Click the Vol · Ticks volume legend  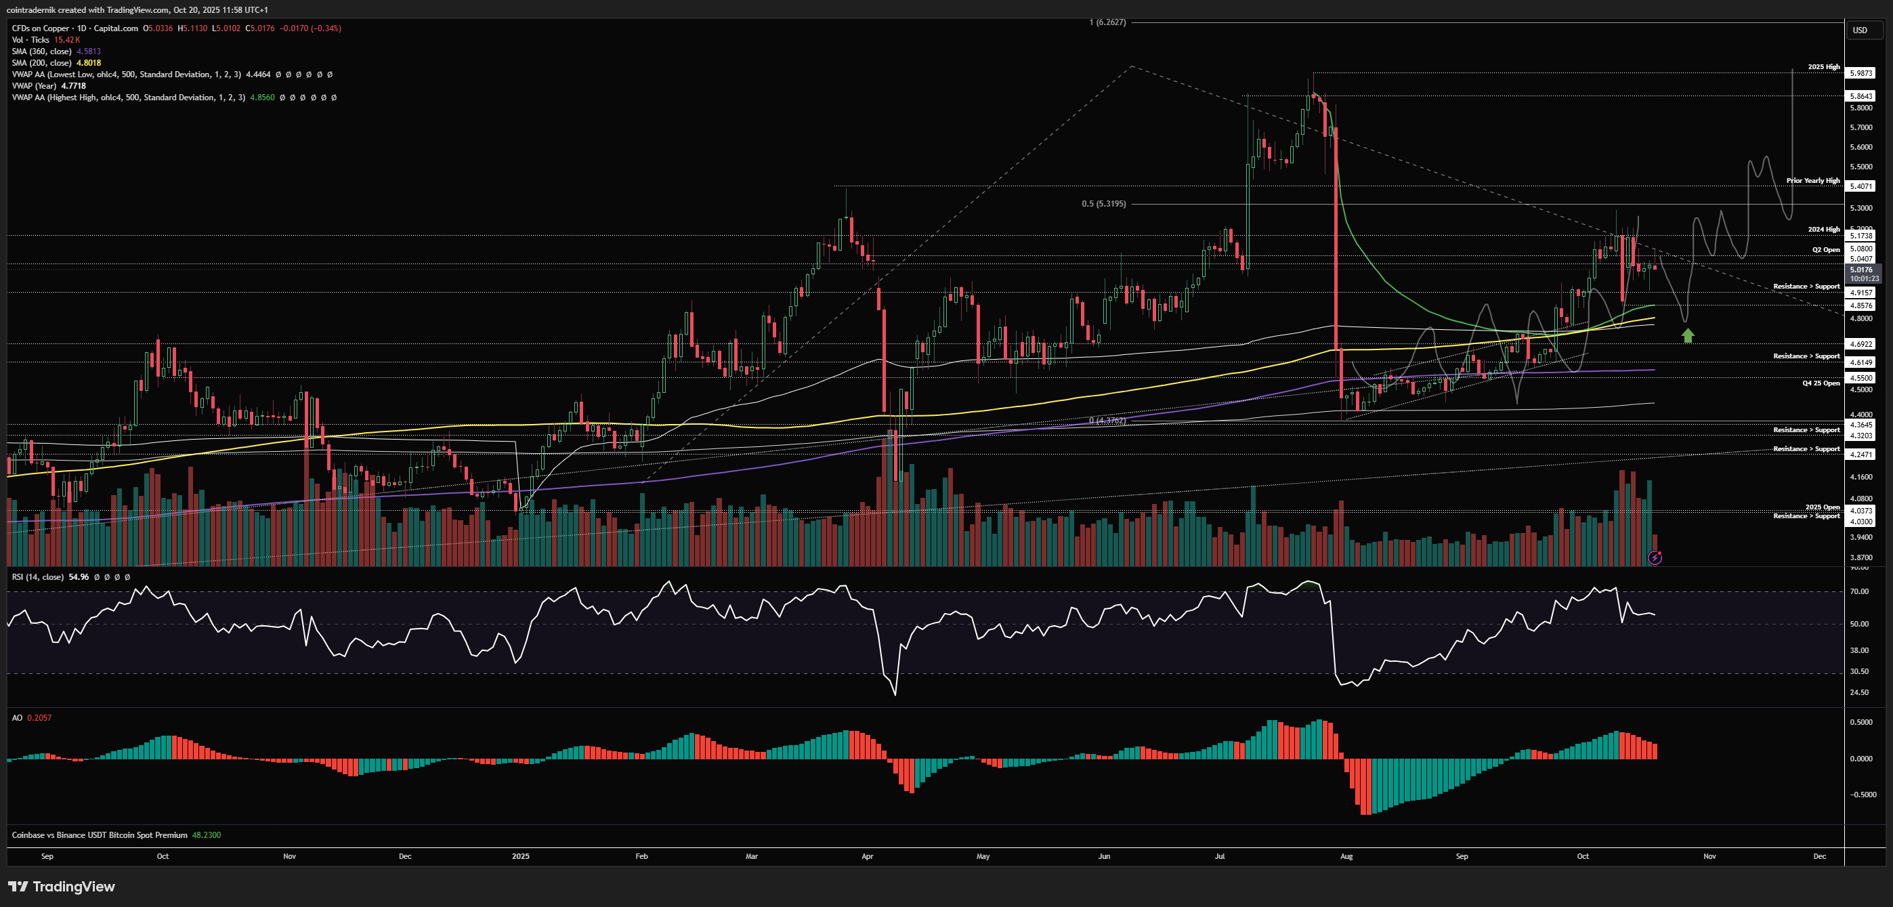(x=30, y=40)
